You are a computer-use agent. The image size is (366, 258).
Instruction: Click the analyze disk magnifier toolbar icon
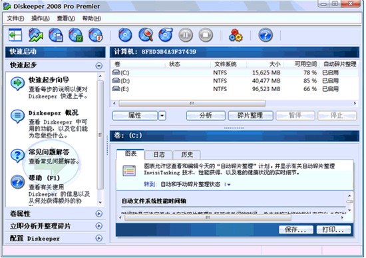pyautogui.click(x=146, y=35)
